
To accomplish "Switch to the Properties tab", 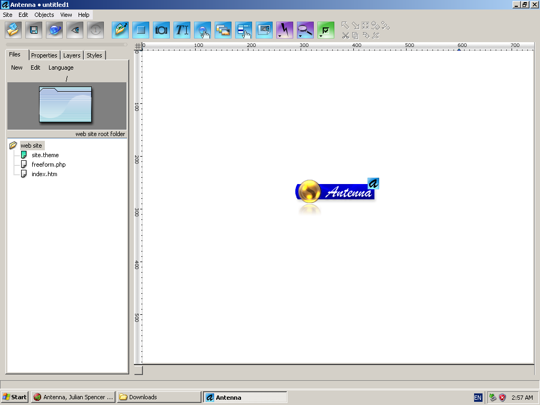I will [44, 55].
